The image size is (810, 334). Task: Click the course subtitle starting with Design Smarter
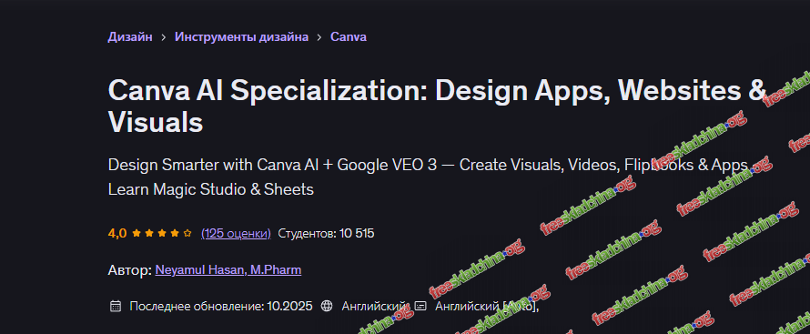click(429, 177)
